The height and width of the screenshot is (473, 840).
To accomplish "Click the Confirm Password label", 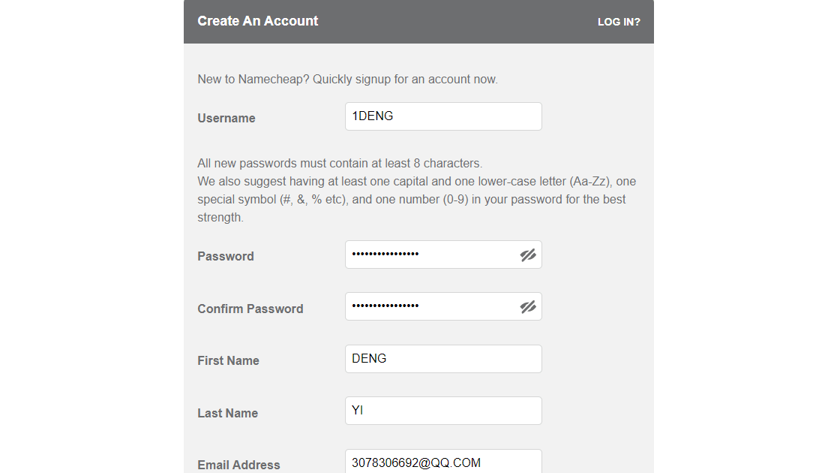I will (250, 309).
